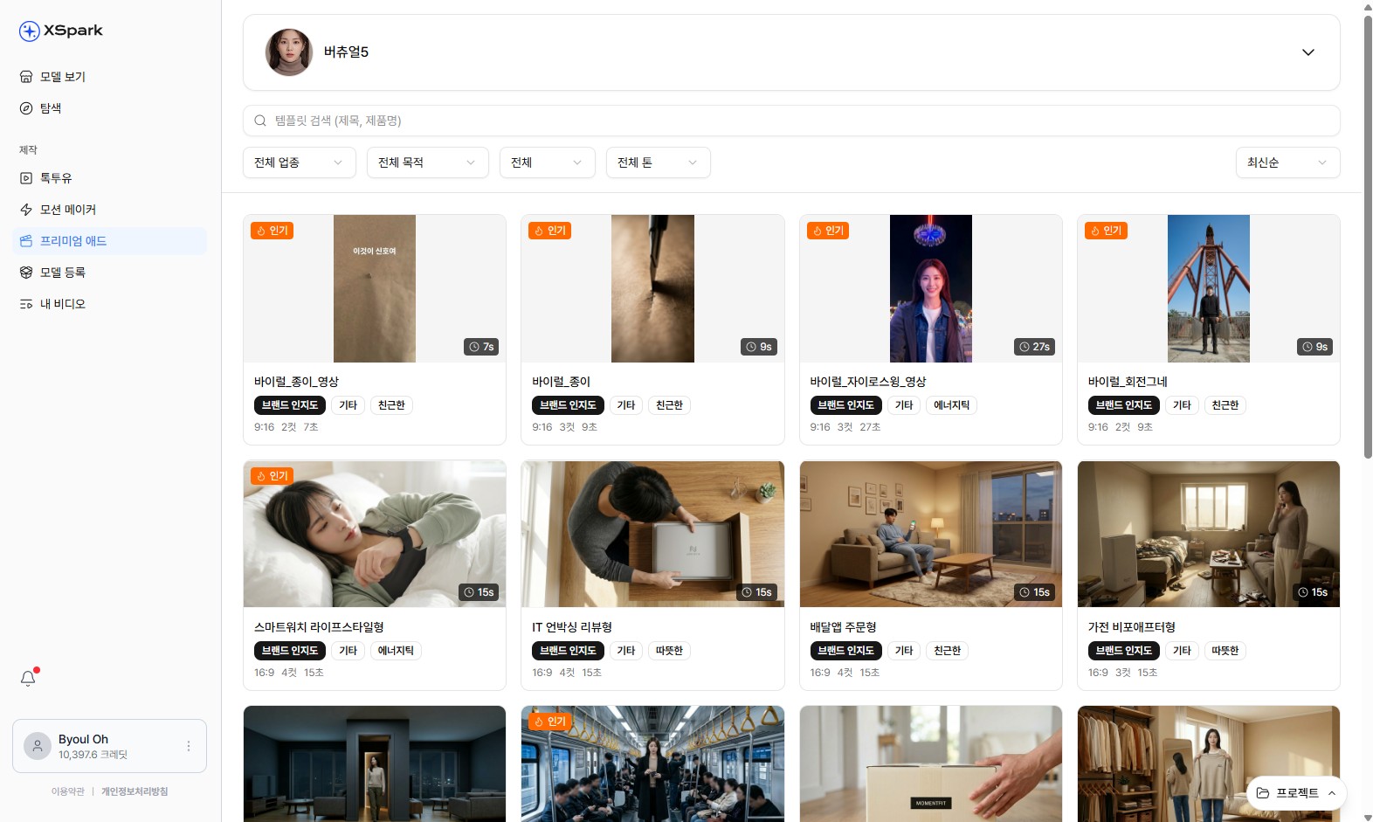Focus the 템플릿 검색 input field

click(x=791, y=121)
